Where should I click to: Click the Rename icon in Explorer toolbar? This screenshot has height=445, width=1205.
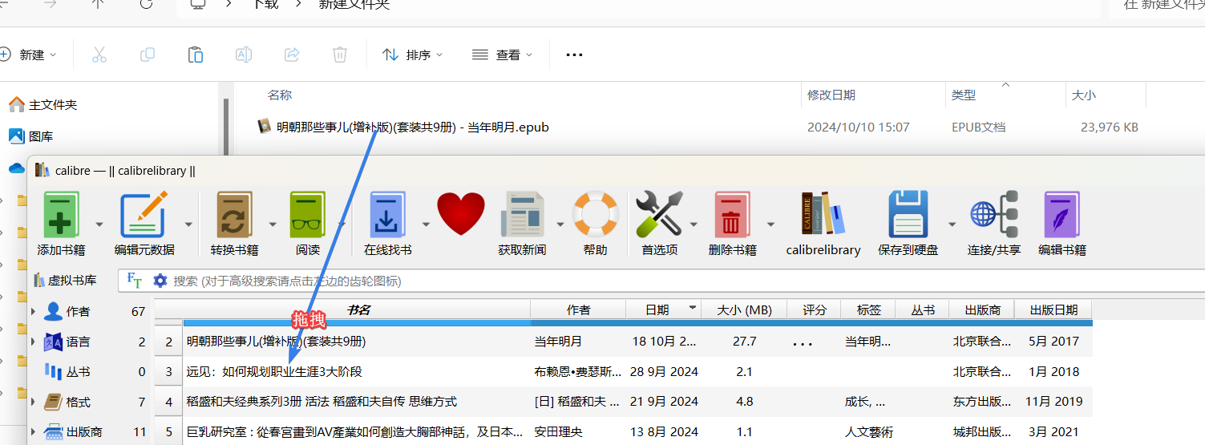pyautogui.click(x=244, y=55)
